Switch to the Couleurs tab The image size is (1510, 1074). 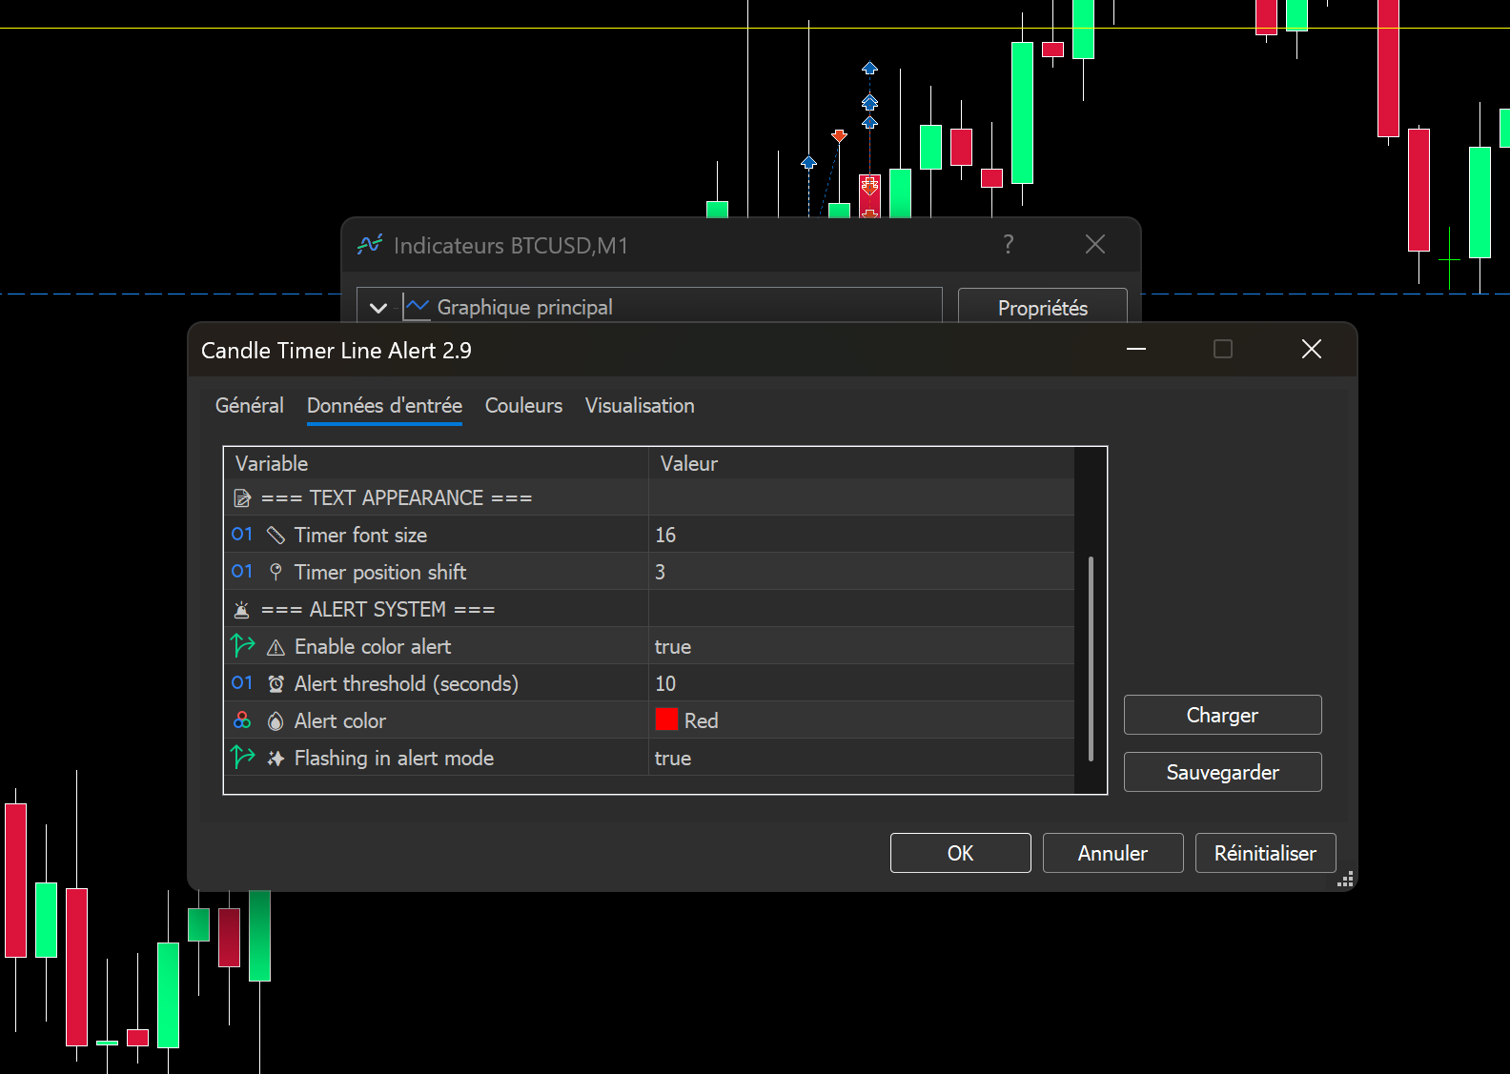(523, 406)
